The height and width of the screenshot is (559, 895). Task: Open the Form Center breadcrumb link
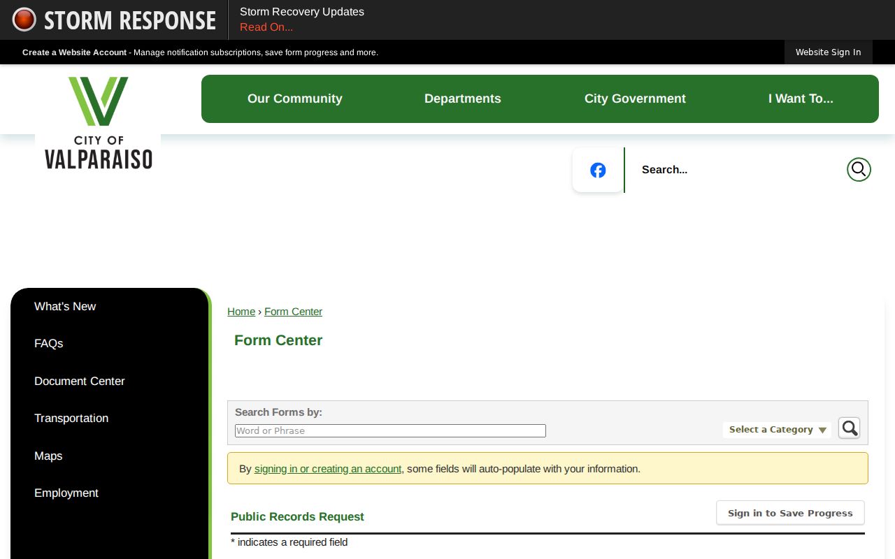click(x=293, y=312)
